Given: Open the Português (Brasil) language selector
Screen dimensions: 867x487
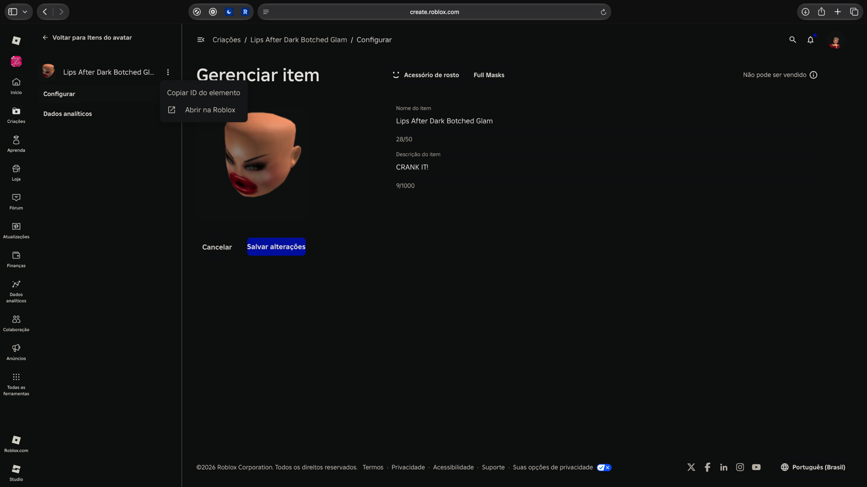Looking at the screenshot, I should point(813,467).
